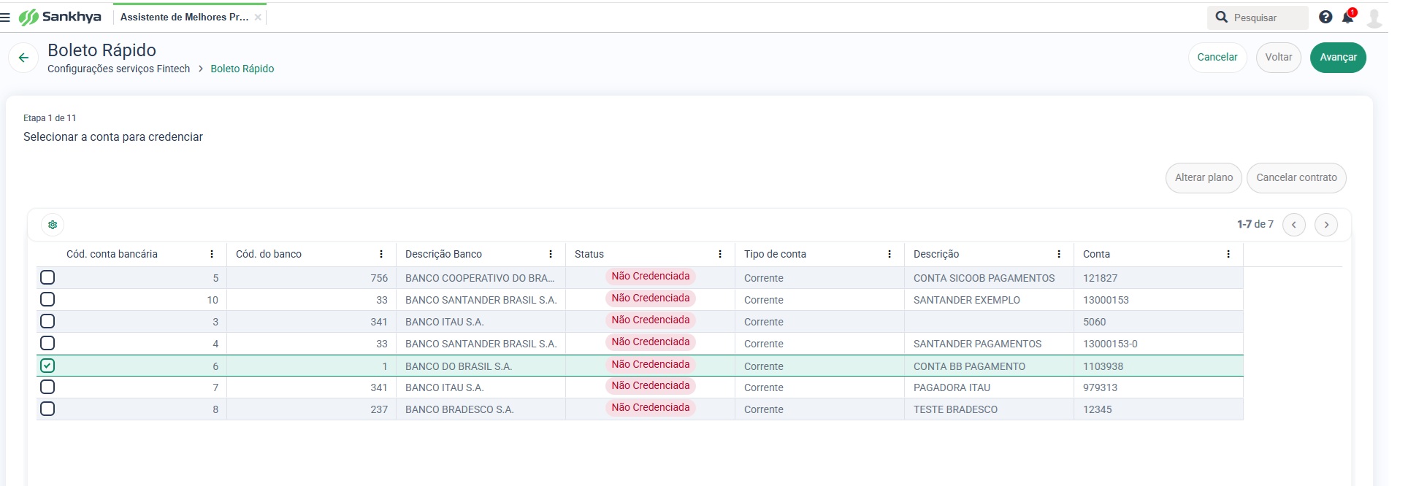Go back with the arrow button

click(23, 58)
